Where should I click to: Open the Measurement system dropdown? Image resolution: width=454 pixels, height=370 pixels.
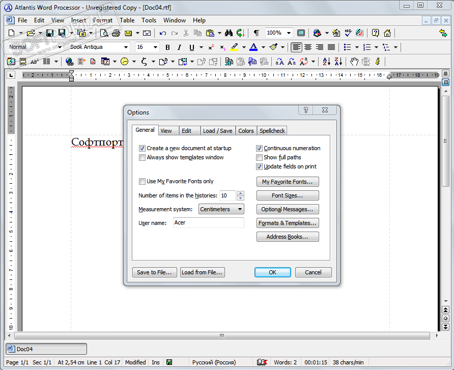coord(221,209)
